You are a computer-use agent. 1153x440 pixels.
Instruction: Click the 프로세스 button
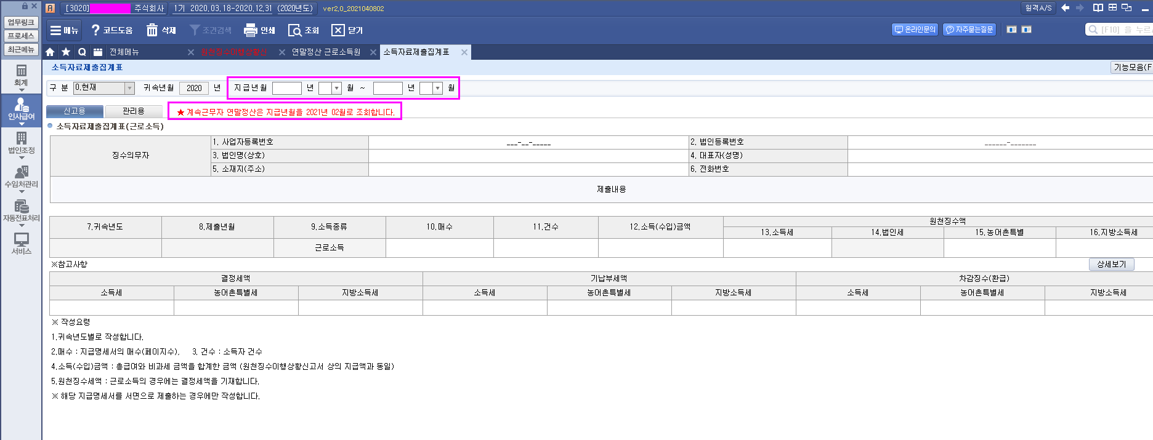[x=21, y=36]
